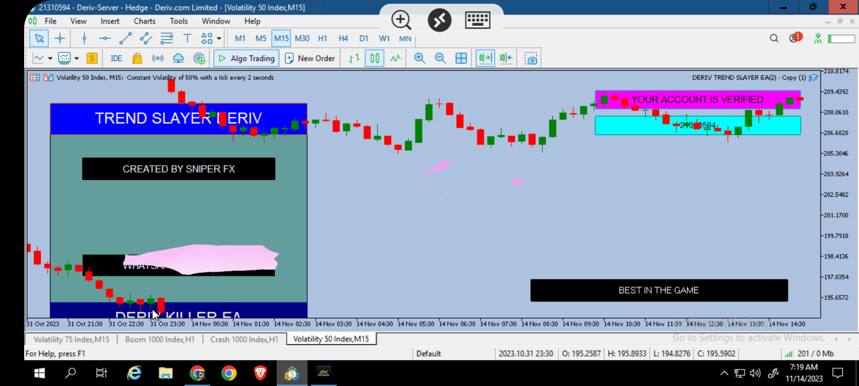The width and height of the screenshot is (859, 386).
Task: Zoom in on the chart
Action: [420, 58]
